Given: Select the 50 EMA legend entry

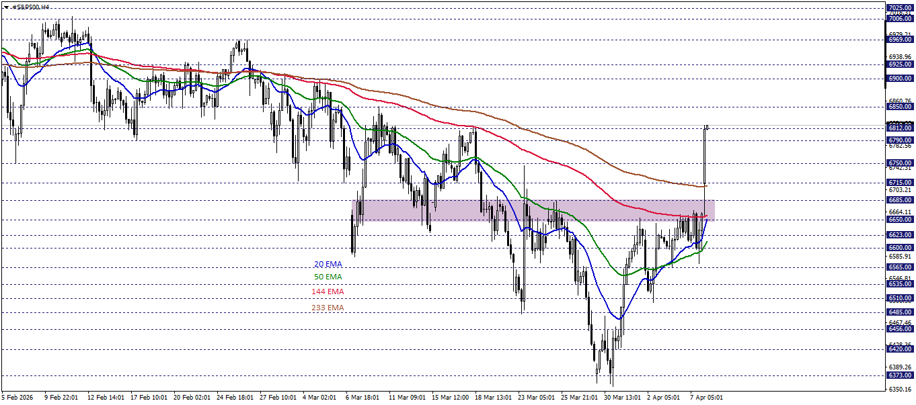Looking at the screenshot, I should [330, 277].
